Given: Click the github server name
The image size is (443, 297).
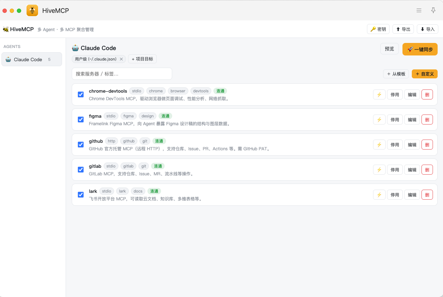Looking at the screenshot, I should [x=96, y=141].
